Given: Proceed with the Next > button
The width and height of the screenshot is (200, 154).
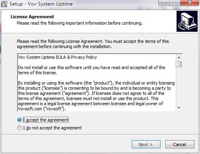Looking at the screenshot, I should pyautogui.click(x=146, y=144).
